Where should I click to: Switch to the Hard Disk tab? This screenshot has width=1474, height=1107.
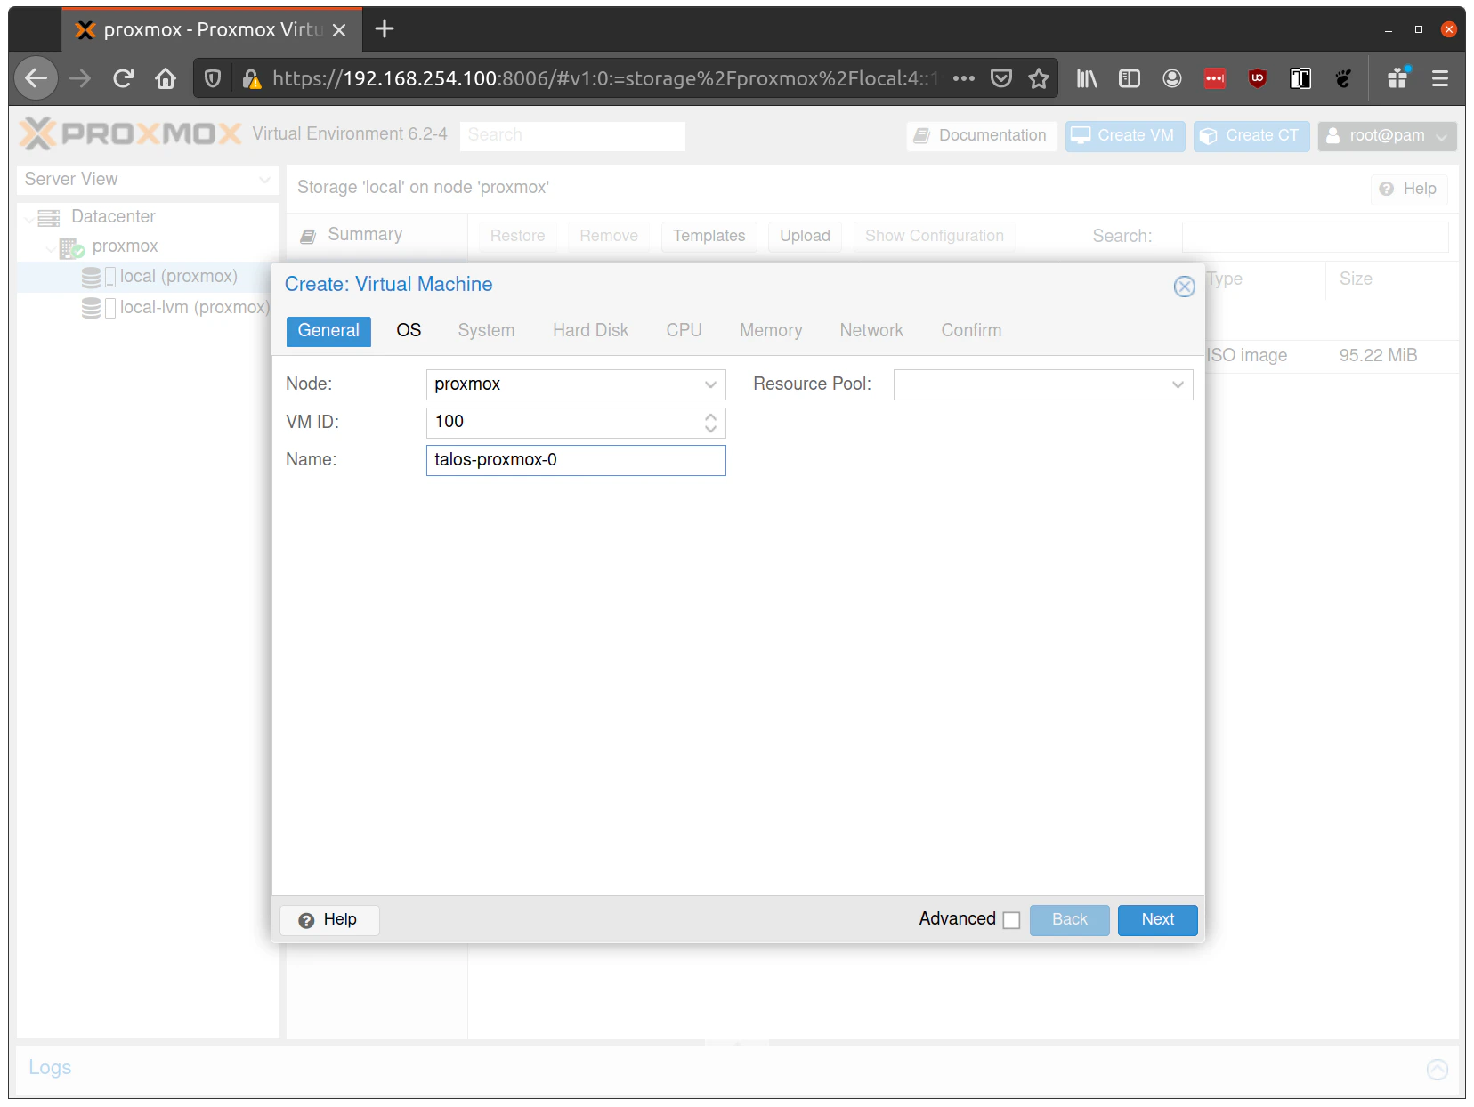click(x=590, y=331)
